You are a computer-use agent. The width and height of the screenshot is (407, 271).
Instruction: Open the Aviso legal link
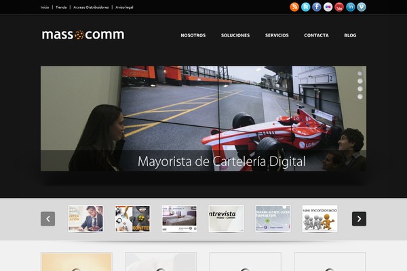(x=124, y=7)
